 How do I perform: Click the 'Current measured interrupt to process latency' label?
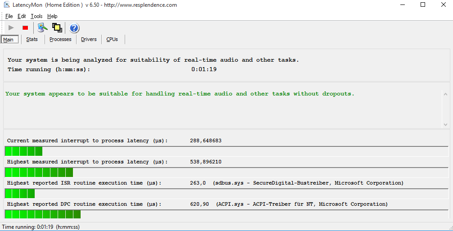pos(87,140)
